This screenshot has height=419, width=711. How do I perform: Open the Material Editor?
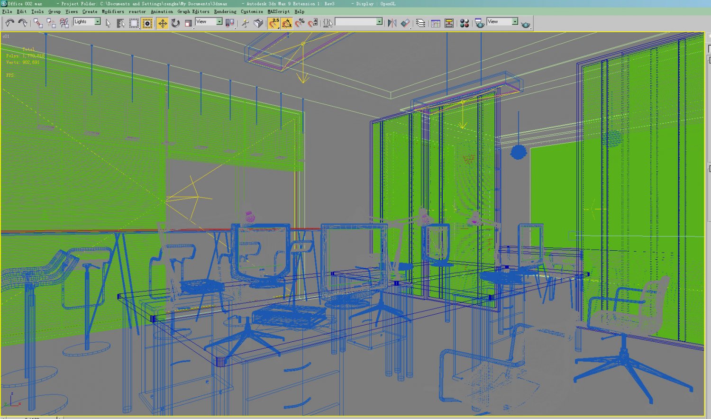click(x=465, y=23)
